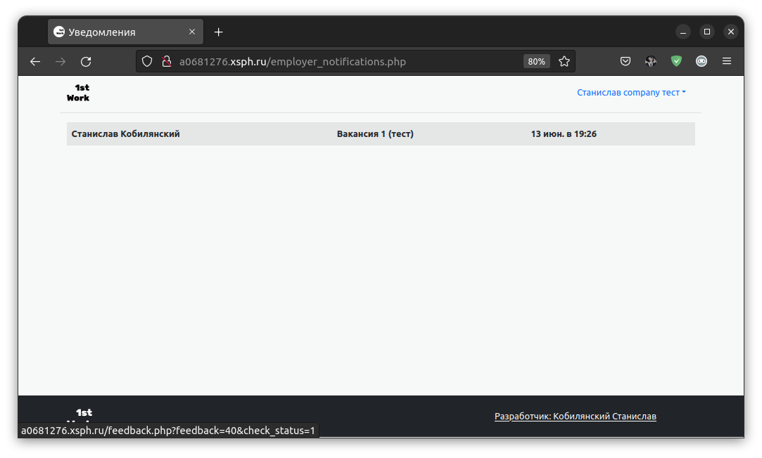Click the insecure connection padlock icon
Viewport: 762px width, 458px height.
(167, 62)
